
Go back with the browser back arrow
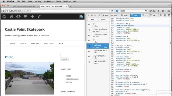click(3, 11)
